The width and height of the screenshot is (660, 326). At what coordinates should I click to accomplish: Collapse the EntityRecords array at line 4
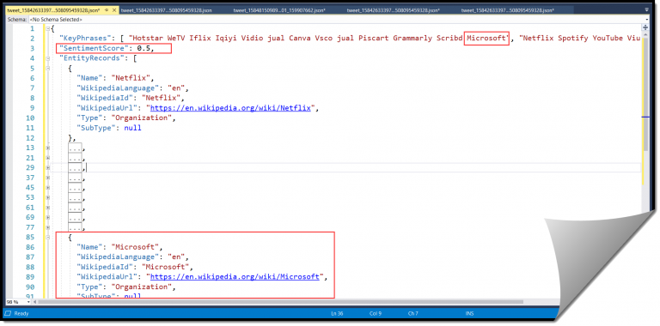click(x=47, y=58)
